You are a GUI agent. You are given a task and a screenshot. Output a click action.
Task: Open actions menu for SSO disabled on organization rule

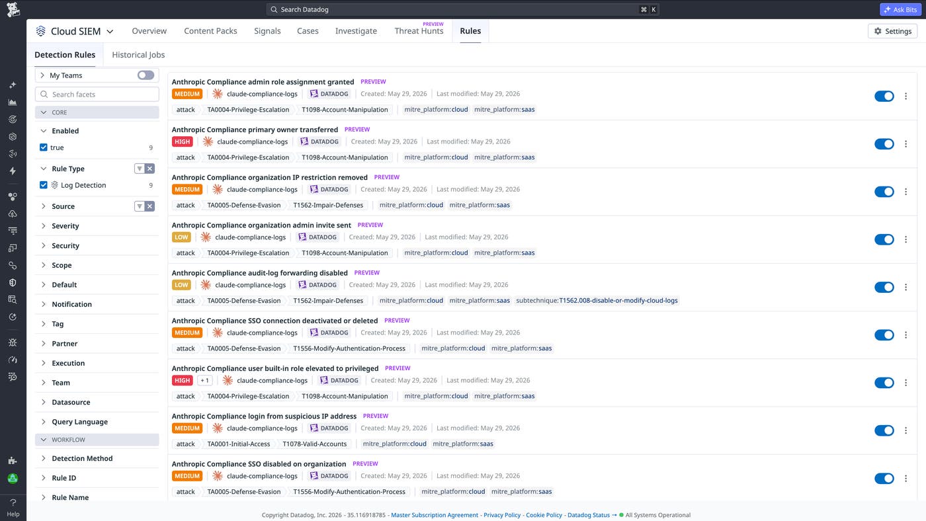(905, 479)
